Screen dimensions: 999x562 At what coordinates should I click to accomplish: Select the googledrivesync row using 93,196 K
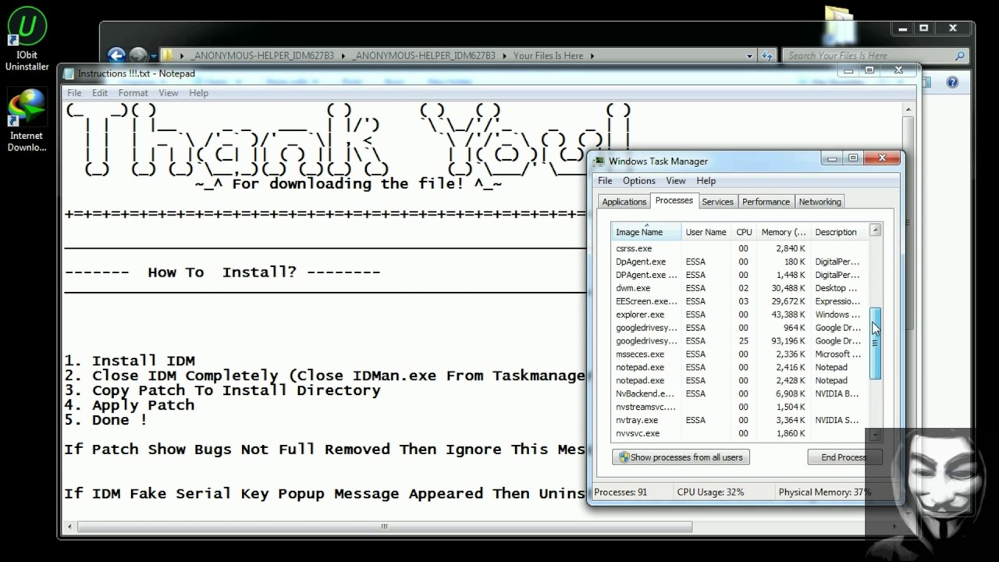click(x=739, y=341)
